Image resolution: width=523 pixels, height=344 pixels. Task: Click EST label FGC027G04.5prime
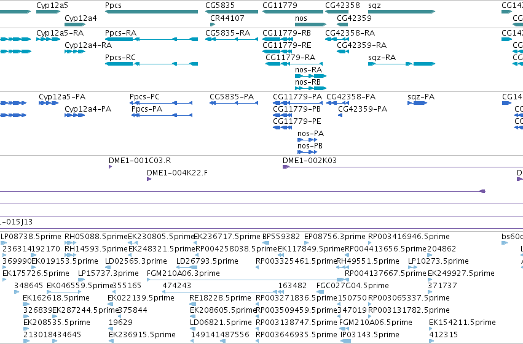tap(353, 286)
